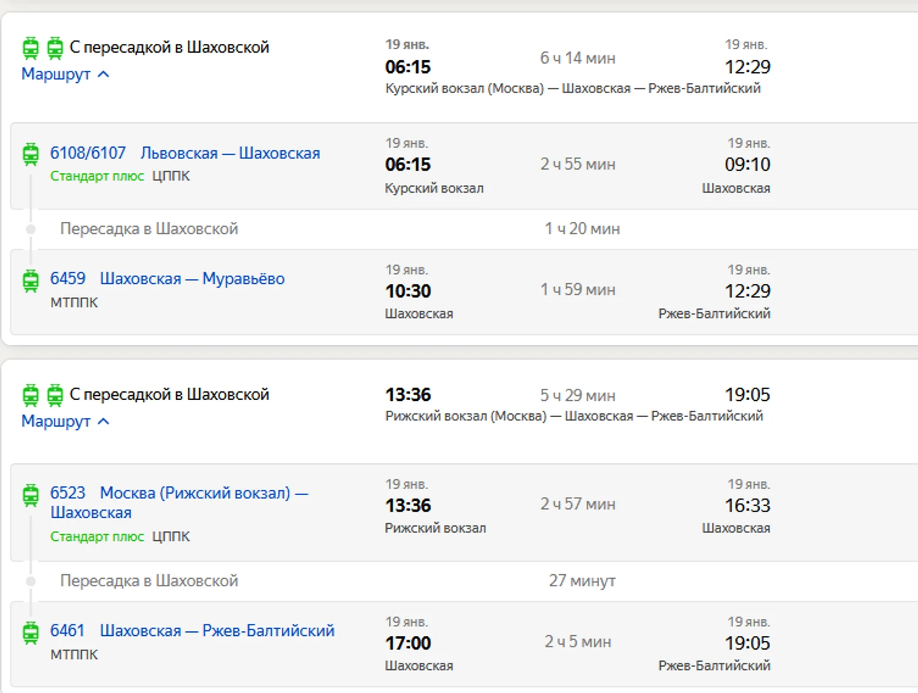Click double train icon of 13:36 trip
The image size is (918, 693).
(43, 395)
